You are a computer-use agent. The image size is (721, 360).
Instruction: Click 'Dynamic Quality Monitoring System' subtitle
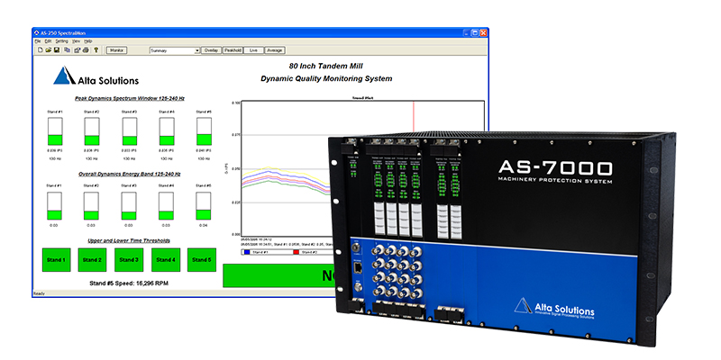[326, 78]
